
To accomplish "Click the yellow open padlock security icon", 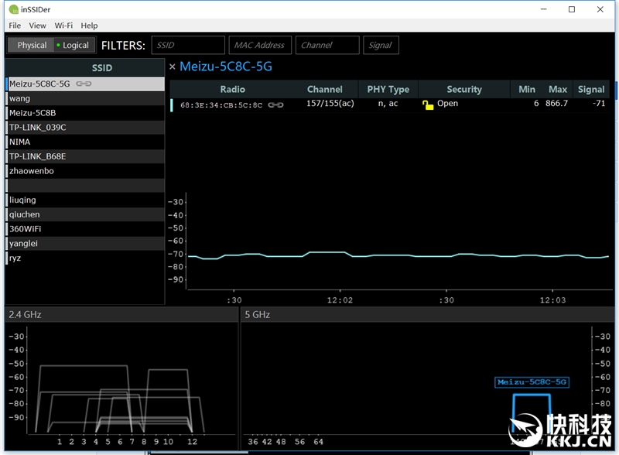I will (428, 104).
